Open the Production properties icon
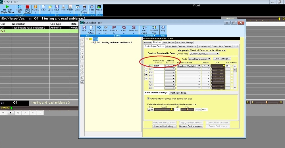This screenshot has width=285, height=148. (x=114, y=29)
